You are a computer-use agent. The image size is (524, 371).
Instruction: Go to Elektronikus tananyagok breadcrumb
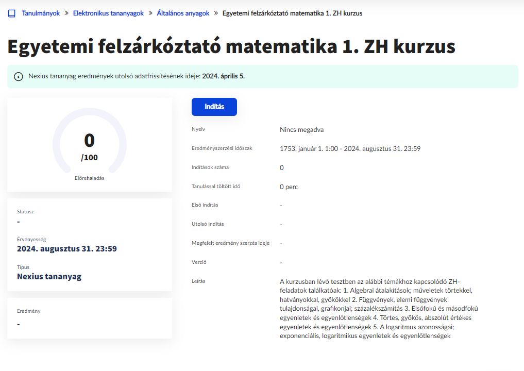coord(108,13)
